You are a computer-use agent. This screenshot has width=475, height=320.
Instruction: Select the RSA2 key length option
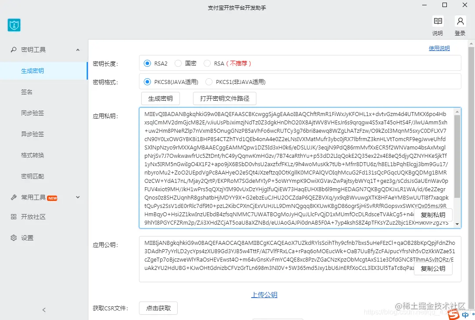coord(147,63)
